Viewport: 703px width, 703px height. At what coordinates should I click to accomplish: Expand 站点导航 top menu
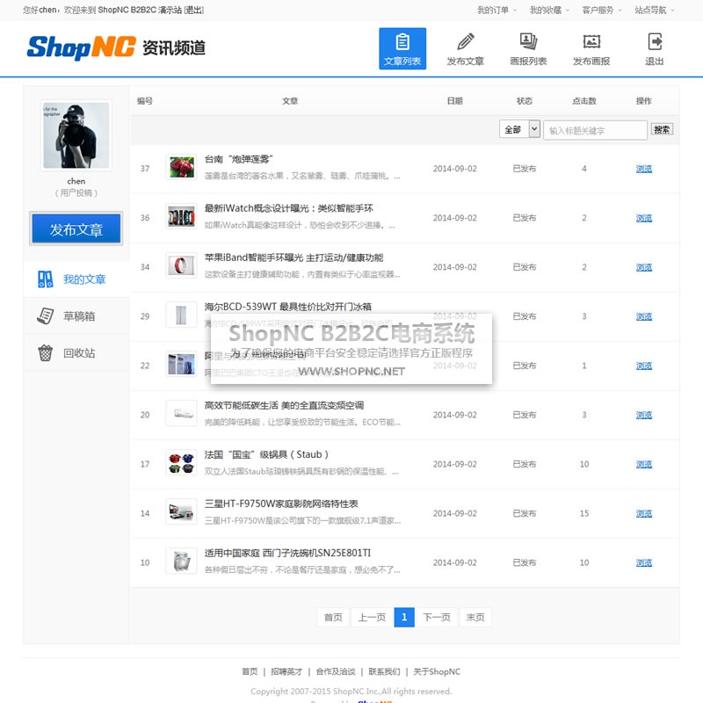tap(654, 10)
